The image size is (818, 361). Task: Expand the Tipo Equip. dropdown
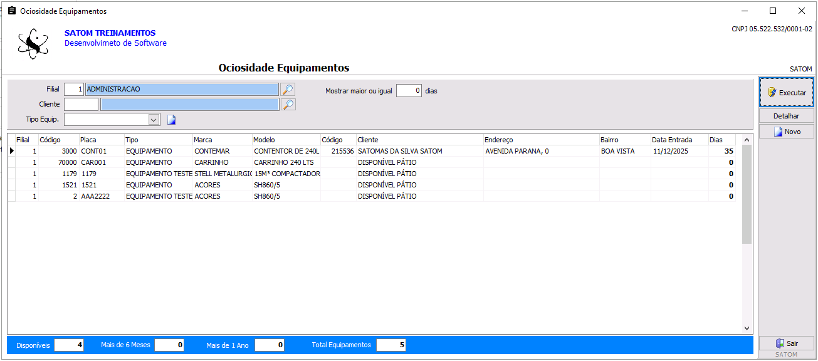click(x=154, y=120)
